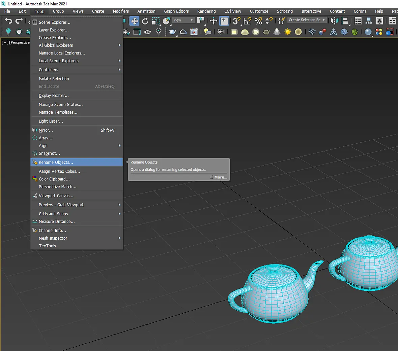Open Color Clipboard entry
398x351 pixels.
pos(77,179)
